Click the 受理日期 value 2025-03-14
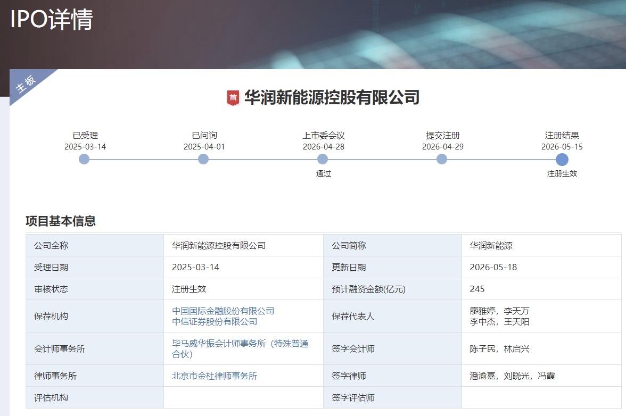This screenshot has width=626, height=416. pos(196,267)
